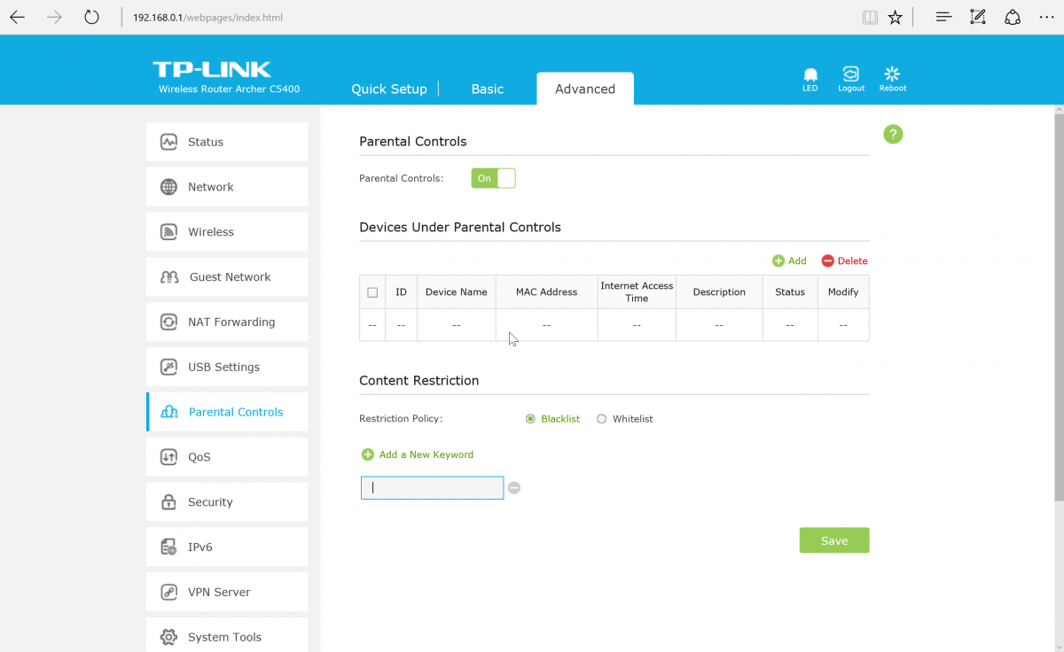Switch to the Basic tab
This screenshot has height=652, width=1064.
coord(487,89)
